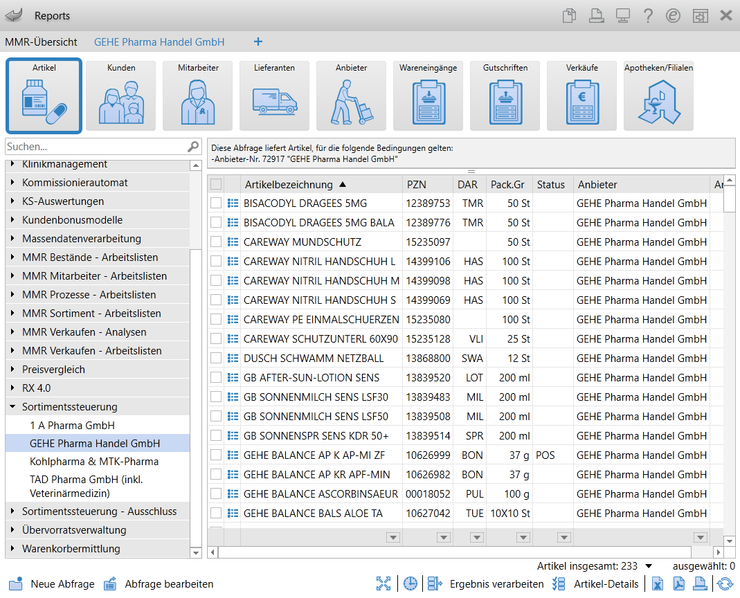This screenshot has width=740, height=598.
Task: Select the Gutschriften clipboard icon
Action: tap(505, 96)
